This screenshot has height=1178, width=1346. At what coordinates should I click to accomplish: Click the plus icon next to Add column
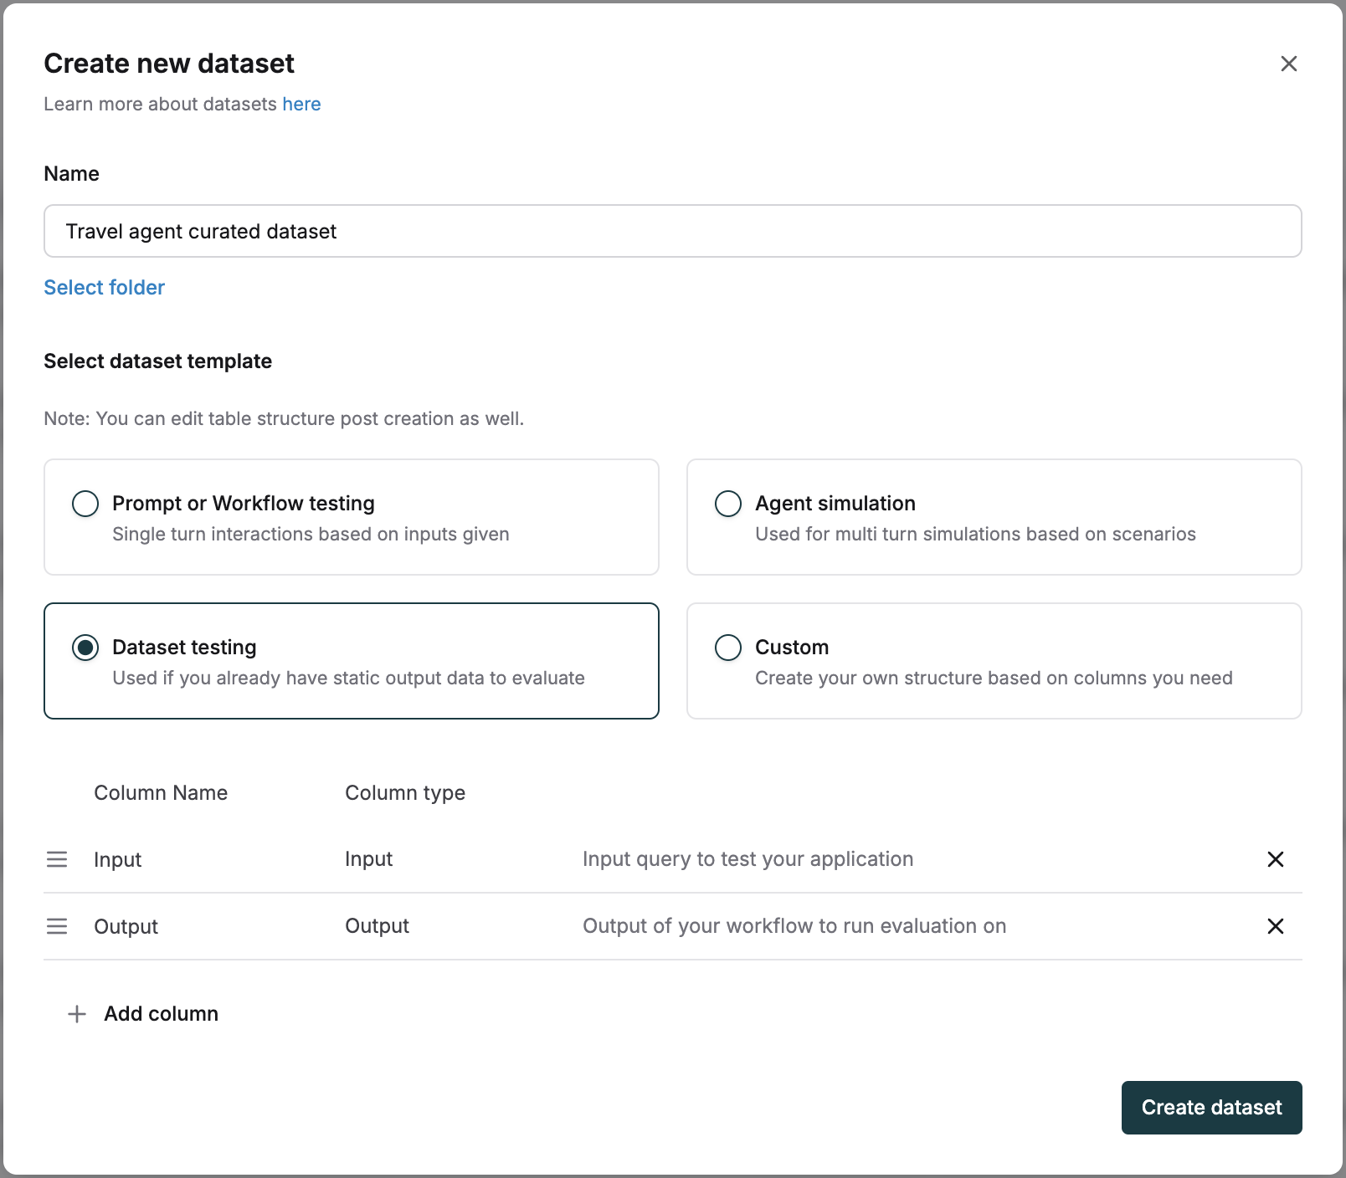75,1013
